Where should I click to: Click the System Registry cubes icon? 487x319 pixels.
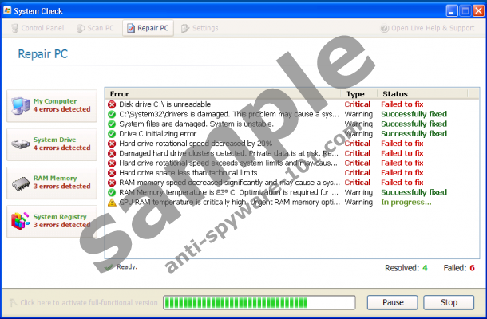tap(21, 220)
